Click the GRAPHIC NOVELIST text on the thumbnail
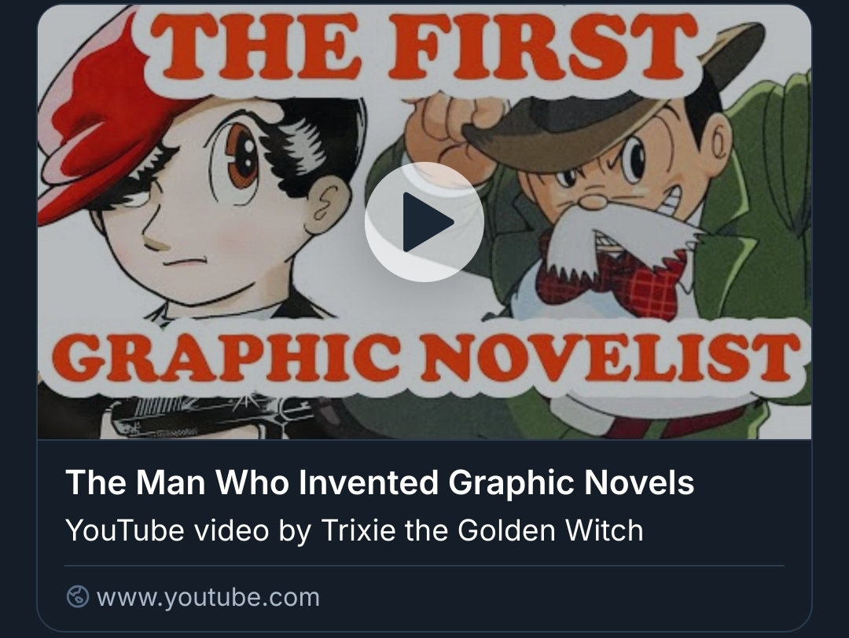Image resolution: width=849 pixels, height=638 pixels. [426, 357]
